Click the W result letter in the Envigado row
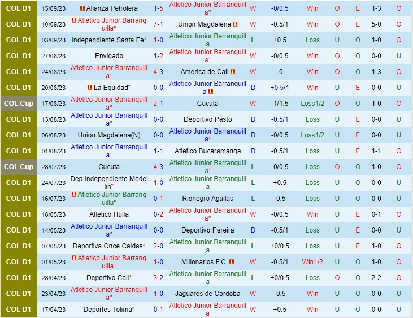Image resolution: width=413 pixels, height=318 pixels. (253, 56)
